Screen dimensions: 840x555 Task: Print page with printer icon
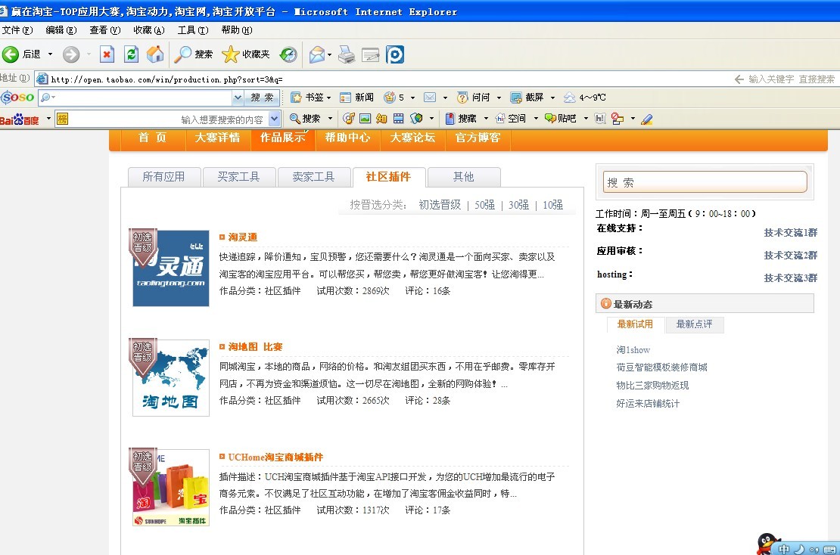coord(347,54)
